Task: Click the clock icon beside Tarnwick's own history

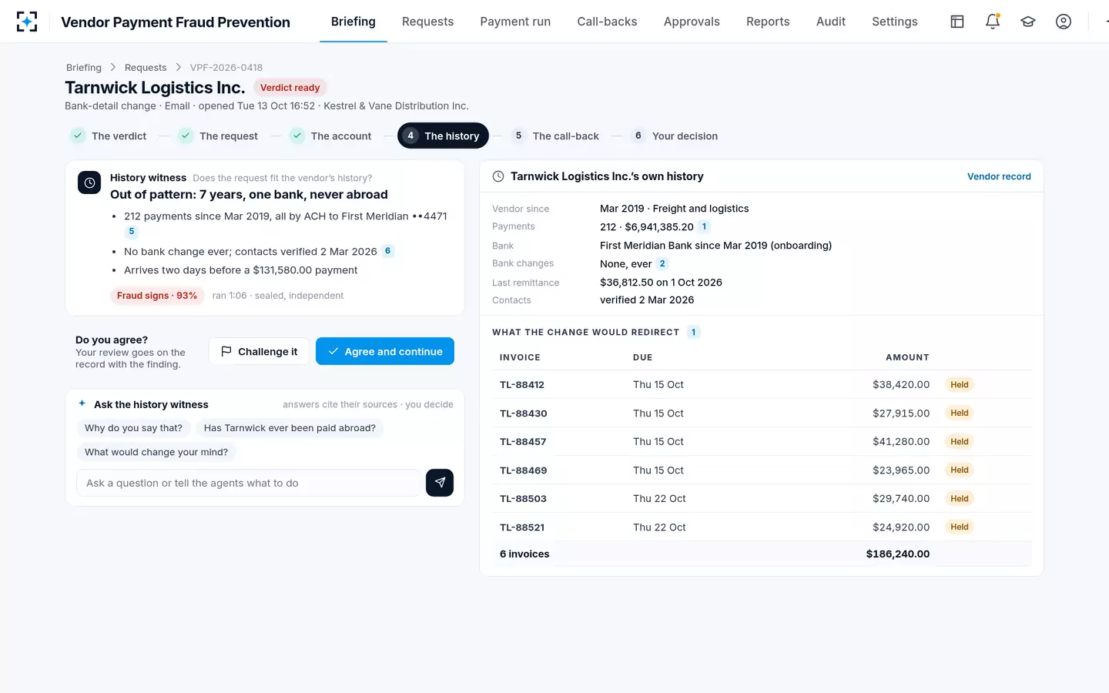Action: coord(498,176)
